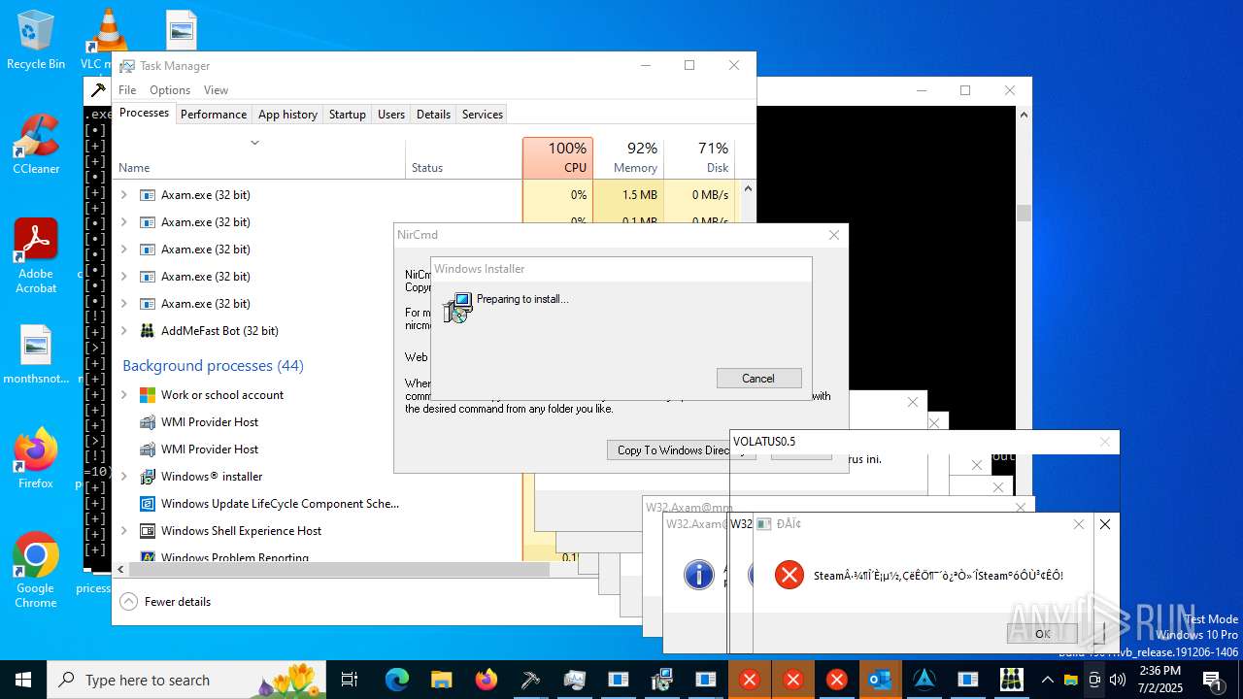Open Firefox from taskbar
This screenshot has width=1243, height=699.
[x=486, y=680]
